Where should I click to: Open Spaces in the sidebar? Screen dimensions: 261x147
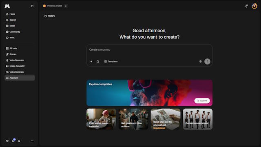point(20,54)
